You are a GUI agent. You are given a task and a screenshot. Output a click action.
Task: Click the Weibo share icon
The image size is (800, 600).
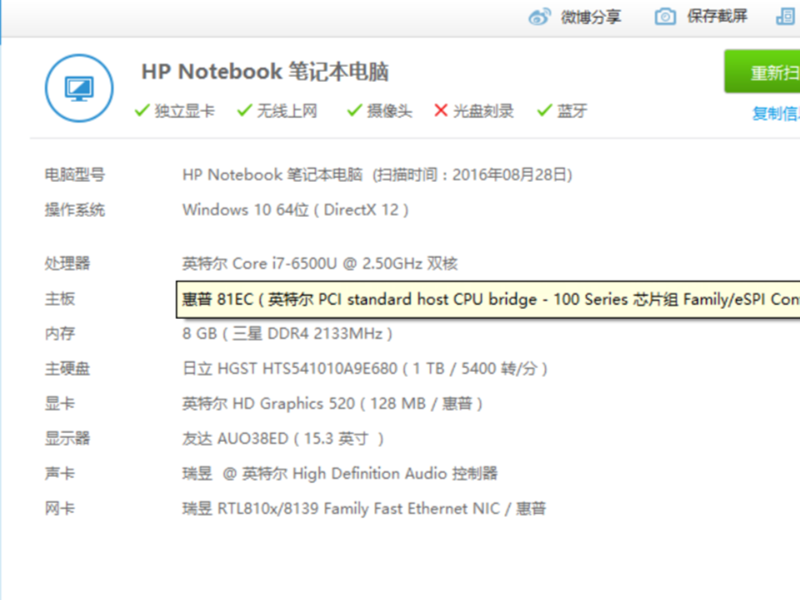[539, 17]
